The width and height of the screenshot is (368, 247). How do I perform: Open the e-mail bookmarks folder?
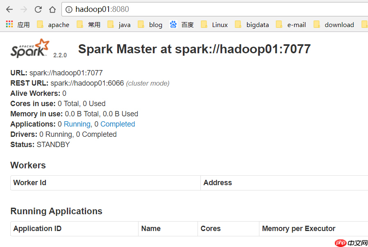pyautogui.click(x=293, y=25)
